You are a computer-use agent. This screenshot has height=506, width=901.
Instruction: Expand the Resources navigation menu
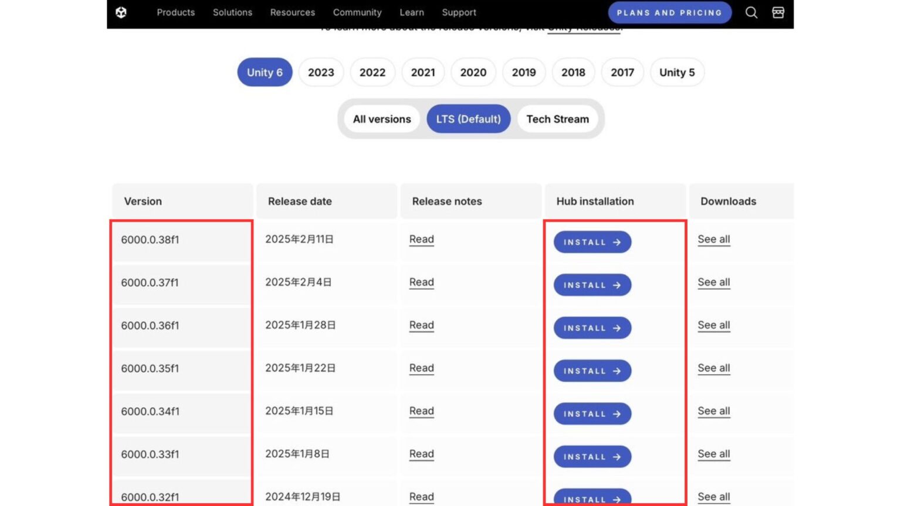pos(292,12)
